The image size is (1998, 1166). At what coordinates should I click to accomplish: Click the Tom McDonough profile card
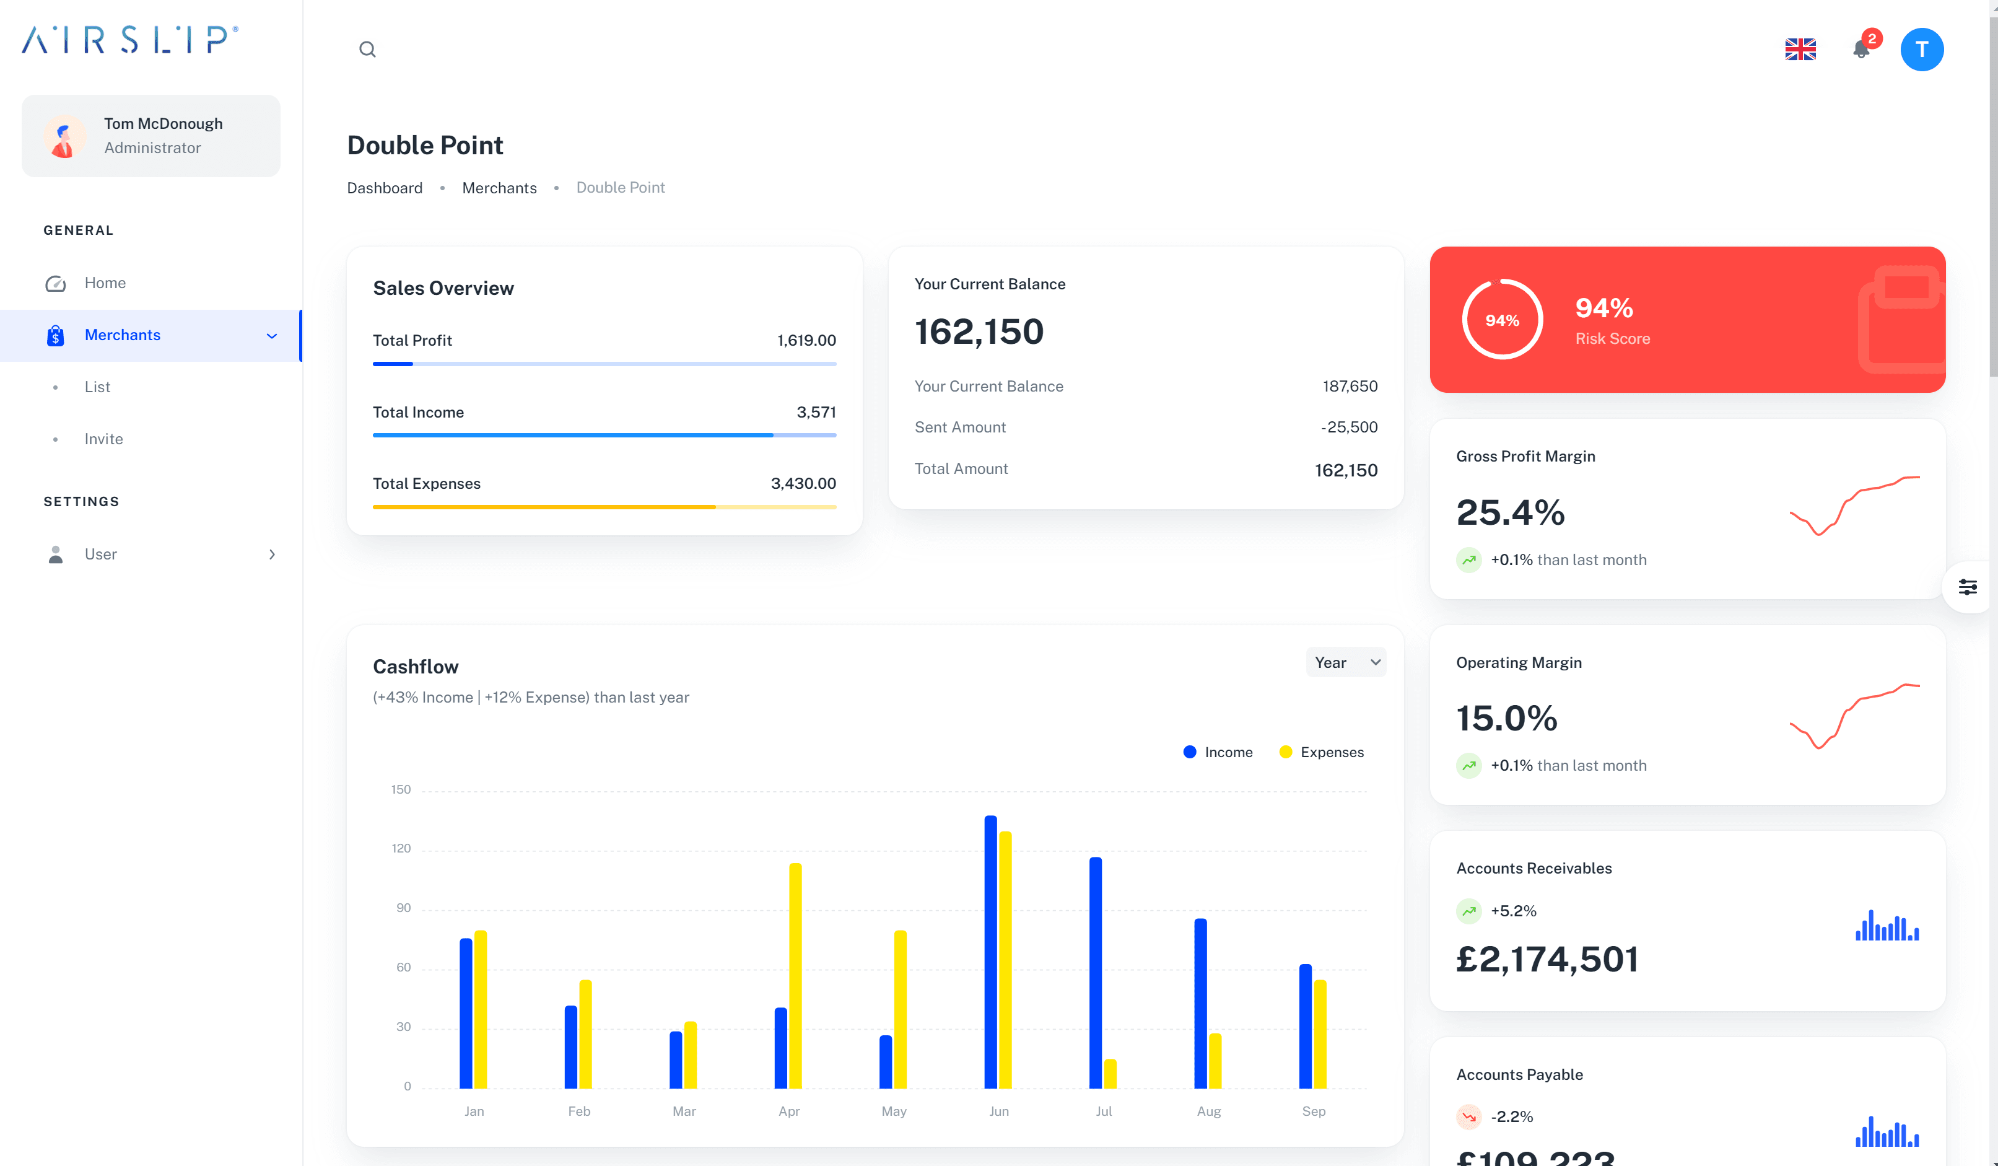pos(151,136)
